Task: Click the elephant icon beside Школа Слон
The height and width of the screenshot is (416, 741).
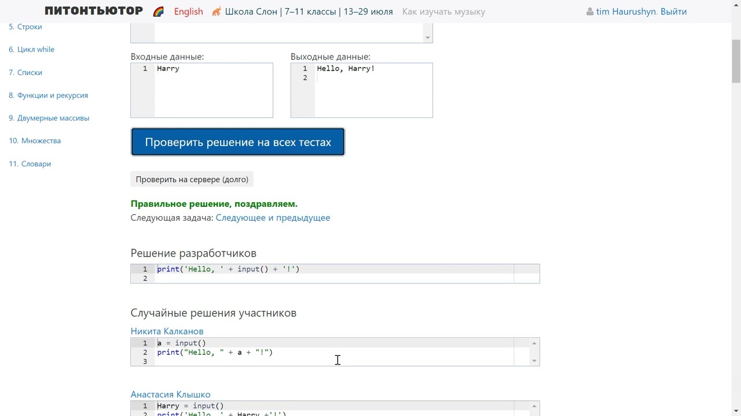Action: tap(217, 11)
